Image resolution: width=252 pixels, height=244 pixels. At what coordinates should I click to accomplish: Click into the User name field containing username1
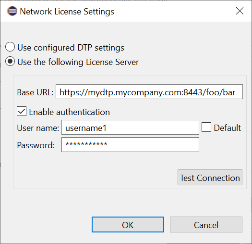[130, 127]
